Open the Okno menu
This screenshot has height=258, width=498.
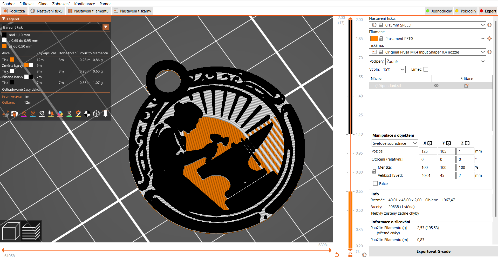click(43, 4)
